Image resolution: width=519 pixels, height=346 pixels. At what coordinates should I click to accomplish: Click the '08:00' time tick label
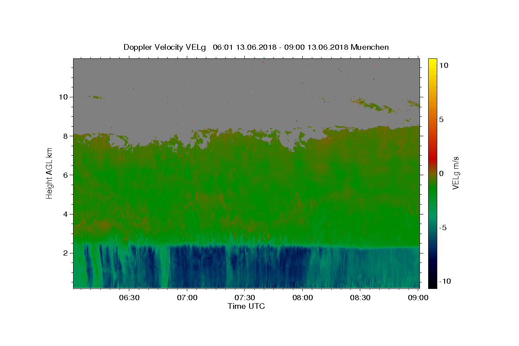tap(302, 298)
